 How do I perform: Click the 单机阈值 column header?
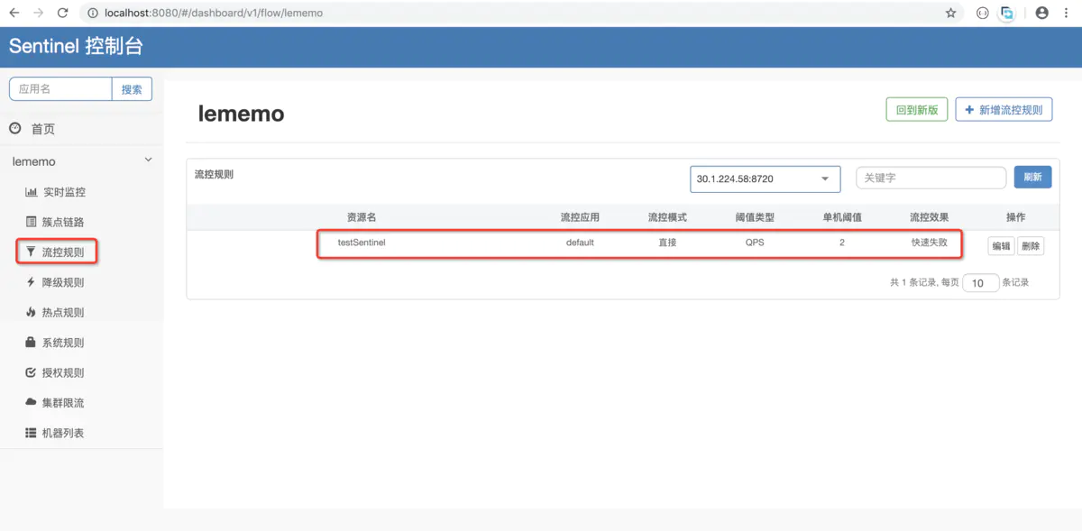click(x=842, y=217)
